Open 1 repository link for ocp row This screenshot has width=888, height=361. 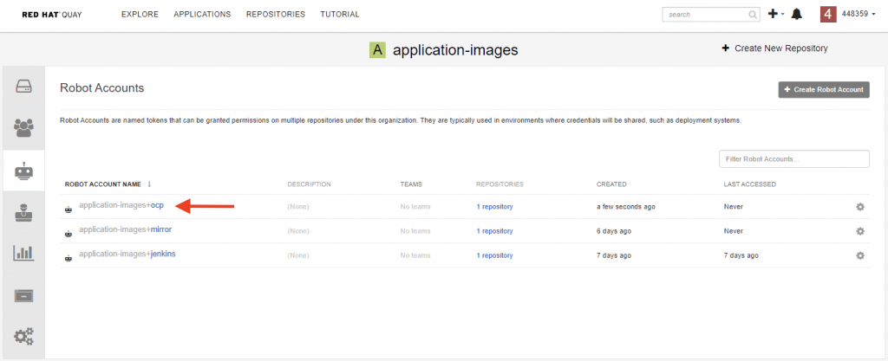pyautogui.click(x=494, y=207)
